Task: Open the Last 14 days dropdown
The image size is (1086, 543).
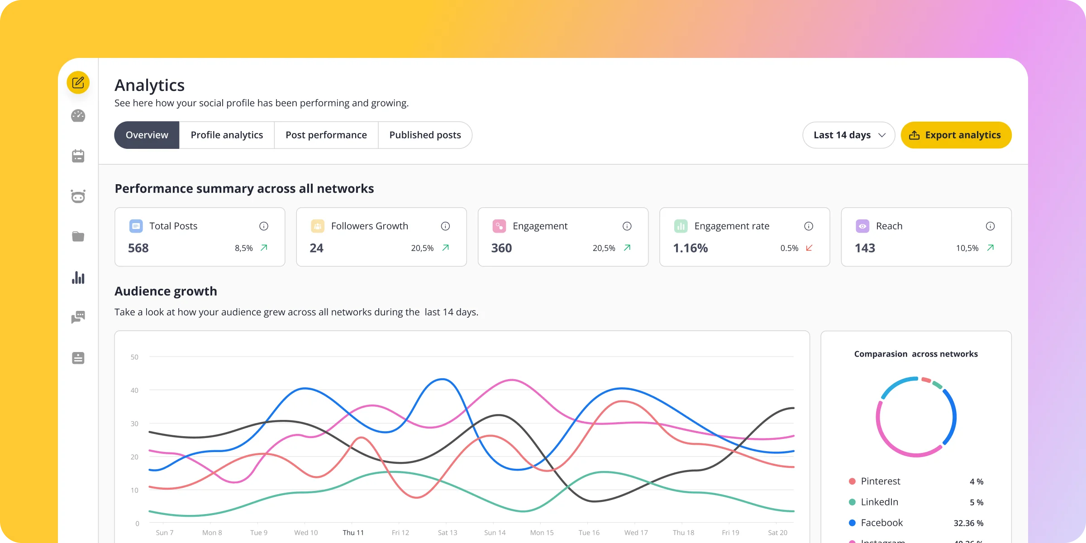Action: [x=848, y=135]
